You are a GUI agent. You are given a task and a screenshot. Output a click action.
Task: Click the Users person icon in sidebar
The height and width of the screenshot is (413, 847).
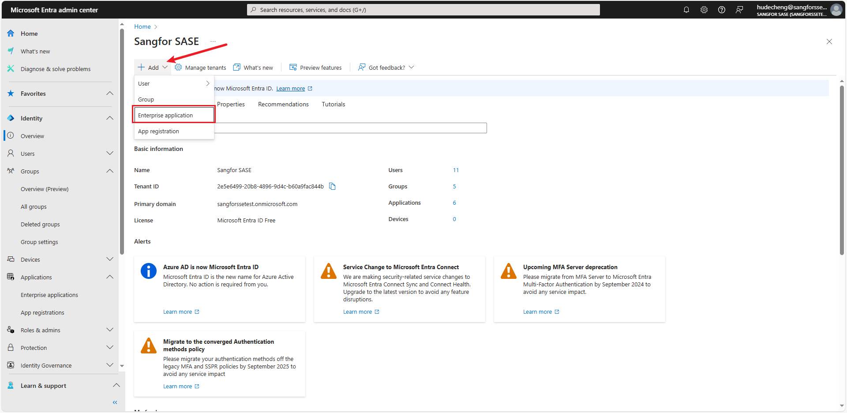click(11, 154)
